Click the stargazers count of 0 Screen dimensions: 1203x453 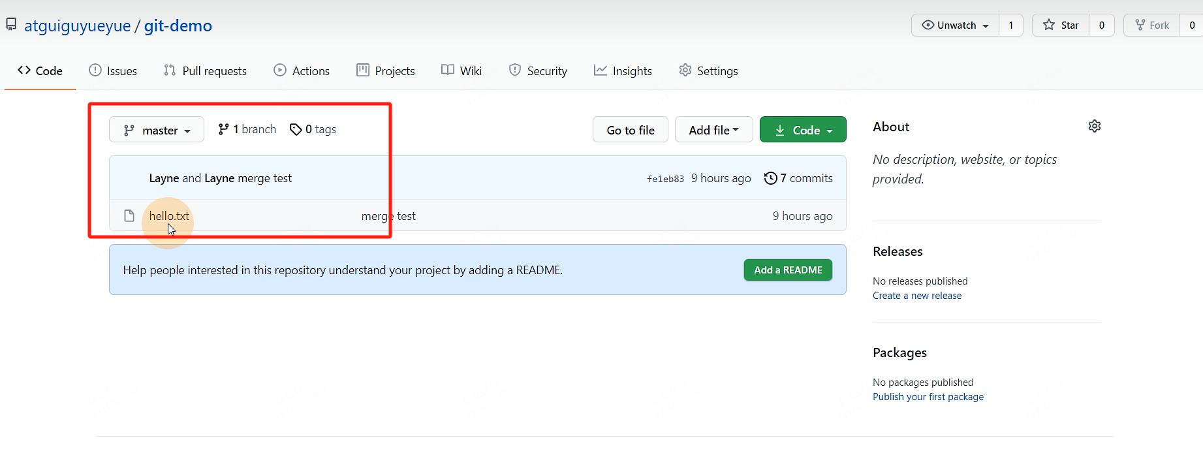(1102, 25)
